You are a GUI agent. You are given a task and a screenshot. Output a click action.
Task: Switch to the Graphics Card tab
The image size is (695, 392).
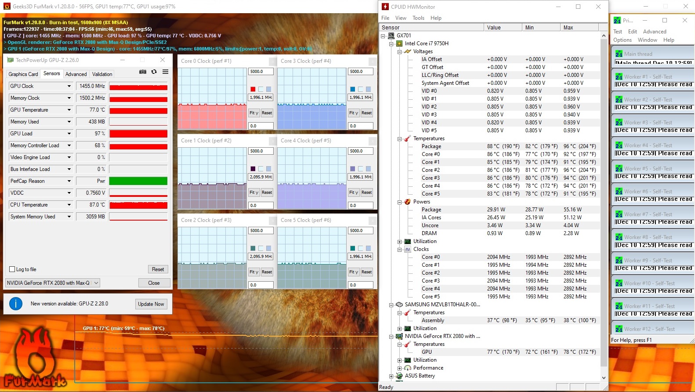pyautogui.click(x=23, y=74)
